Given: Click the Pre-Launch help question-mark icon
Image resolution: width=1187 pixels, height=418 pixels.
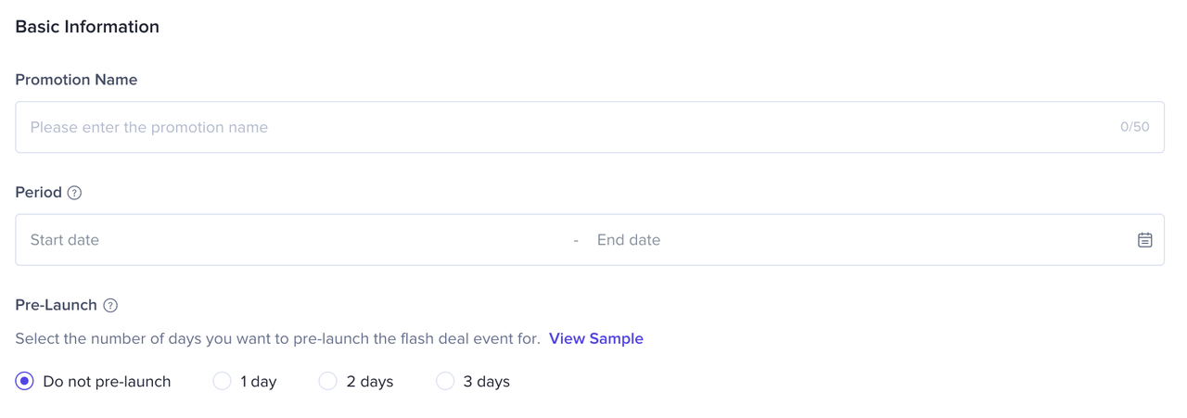Looking at the screenshot, I should click(x=110, y=305).
